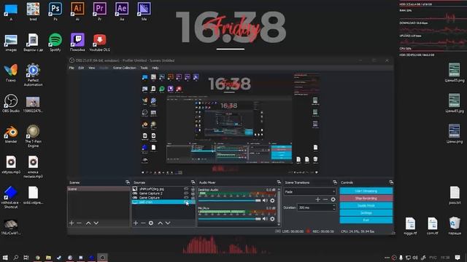Open the File menu in OBS

click(72, 68)
